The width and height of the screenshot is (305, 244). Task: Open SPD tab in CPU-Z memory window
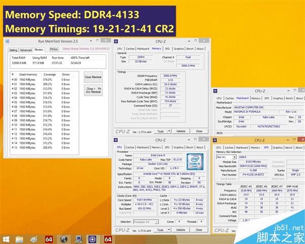point(167,49)
